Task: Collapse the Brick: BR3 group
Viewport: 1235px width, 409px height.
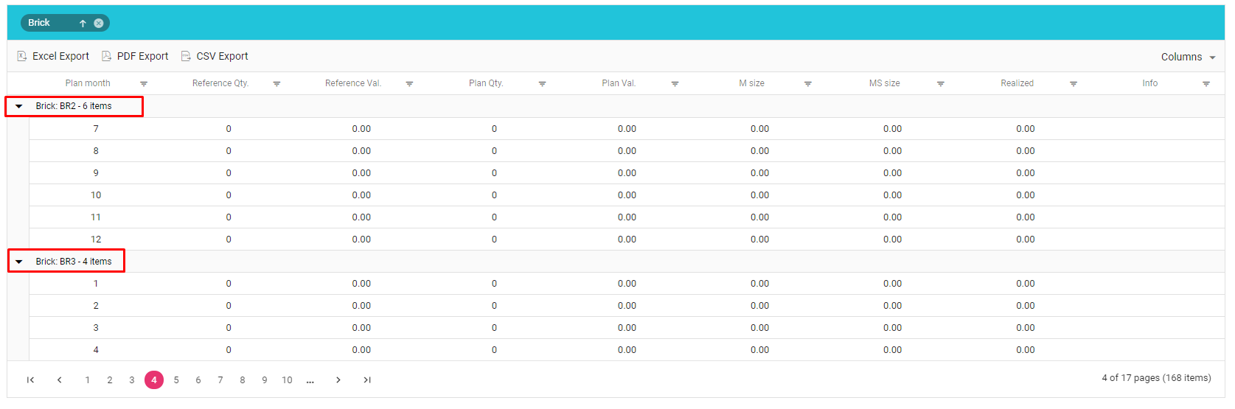Action: click(x=19, y=262)
